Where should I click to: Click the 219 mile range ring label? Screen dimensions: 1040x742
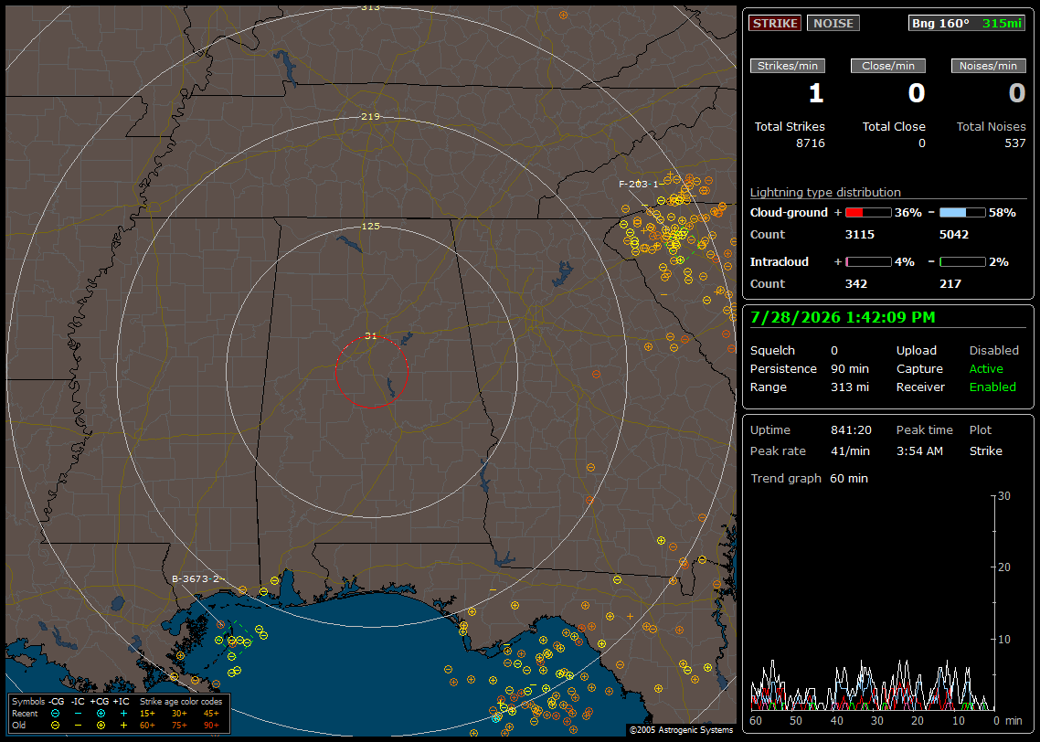coord(371,117)
